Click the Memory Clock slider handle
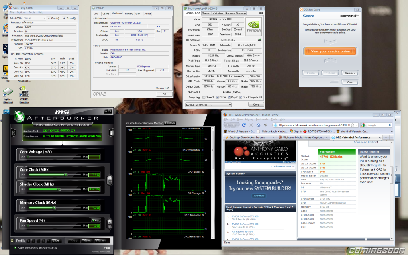The width and height of the screenshot is (408, 255). point(54,208)
